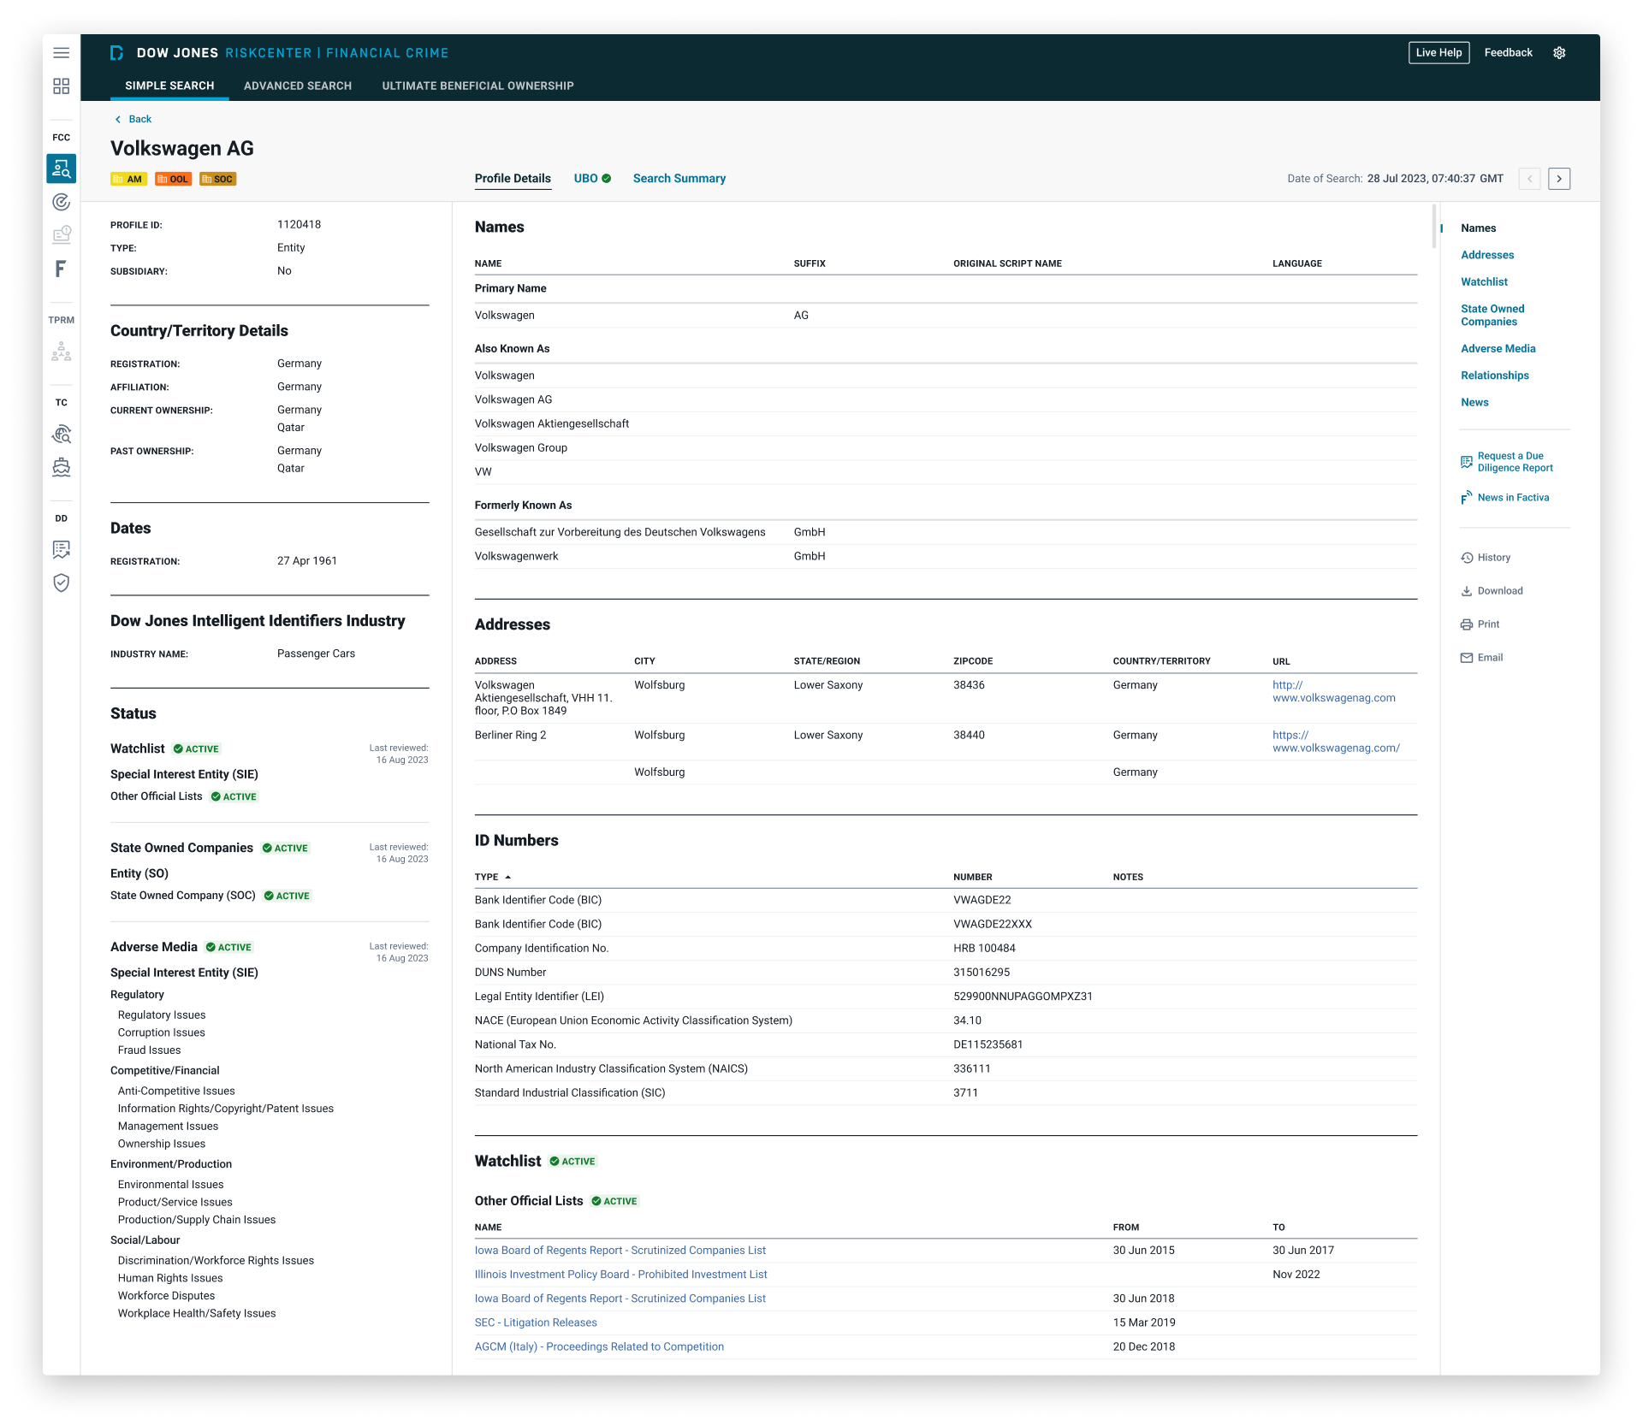Jump to Relationships in the section navigation
The width and height of the screenshot is (1643, 1420).
pyautogui.click(x=1494, y=376)
